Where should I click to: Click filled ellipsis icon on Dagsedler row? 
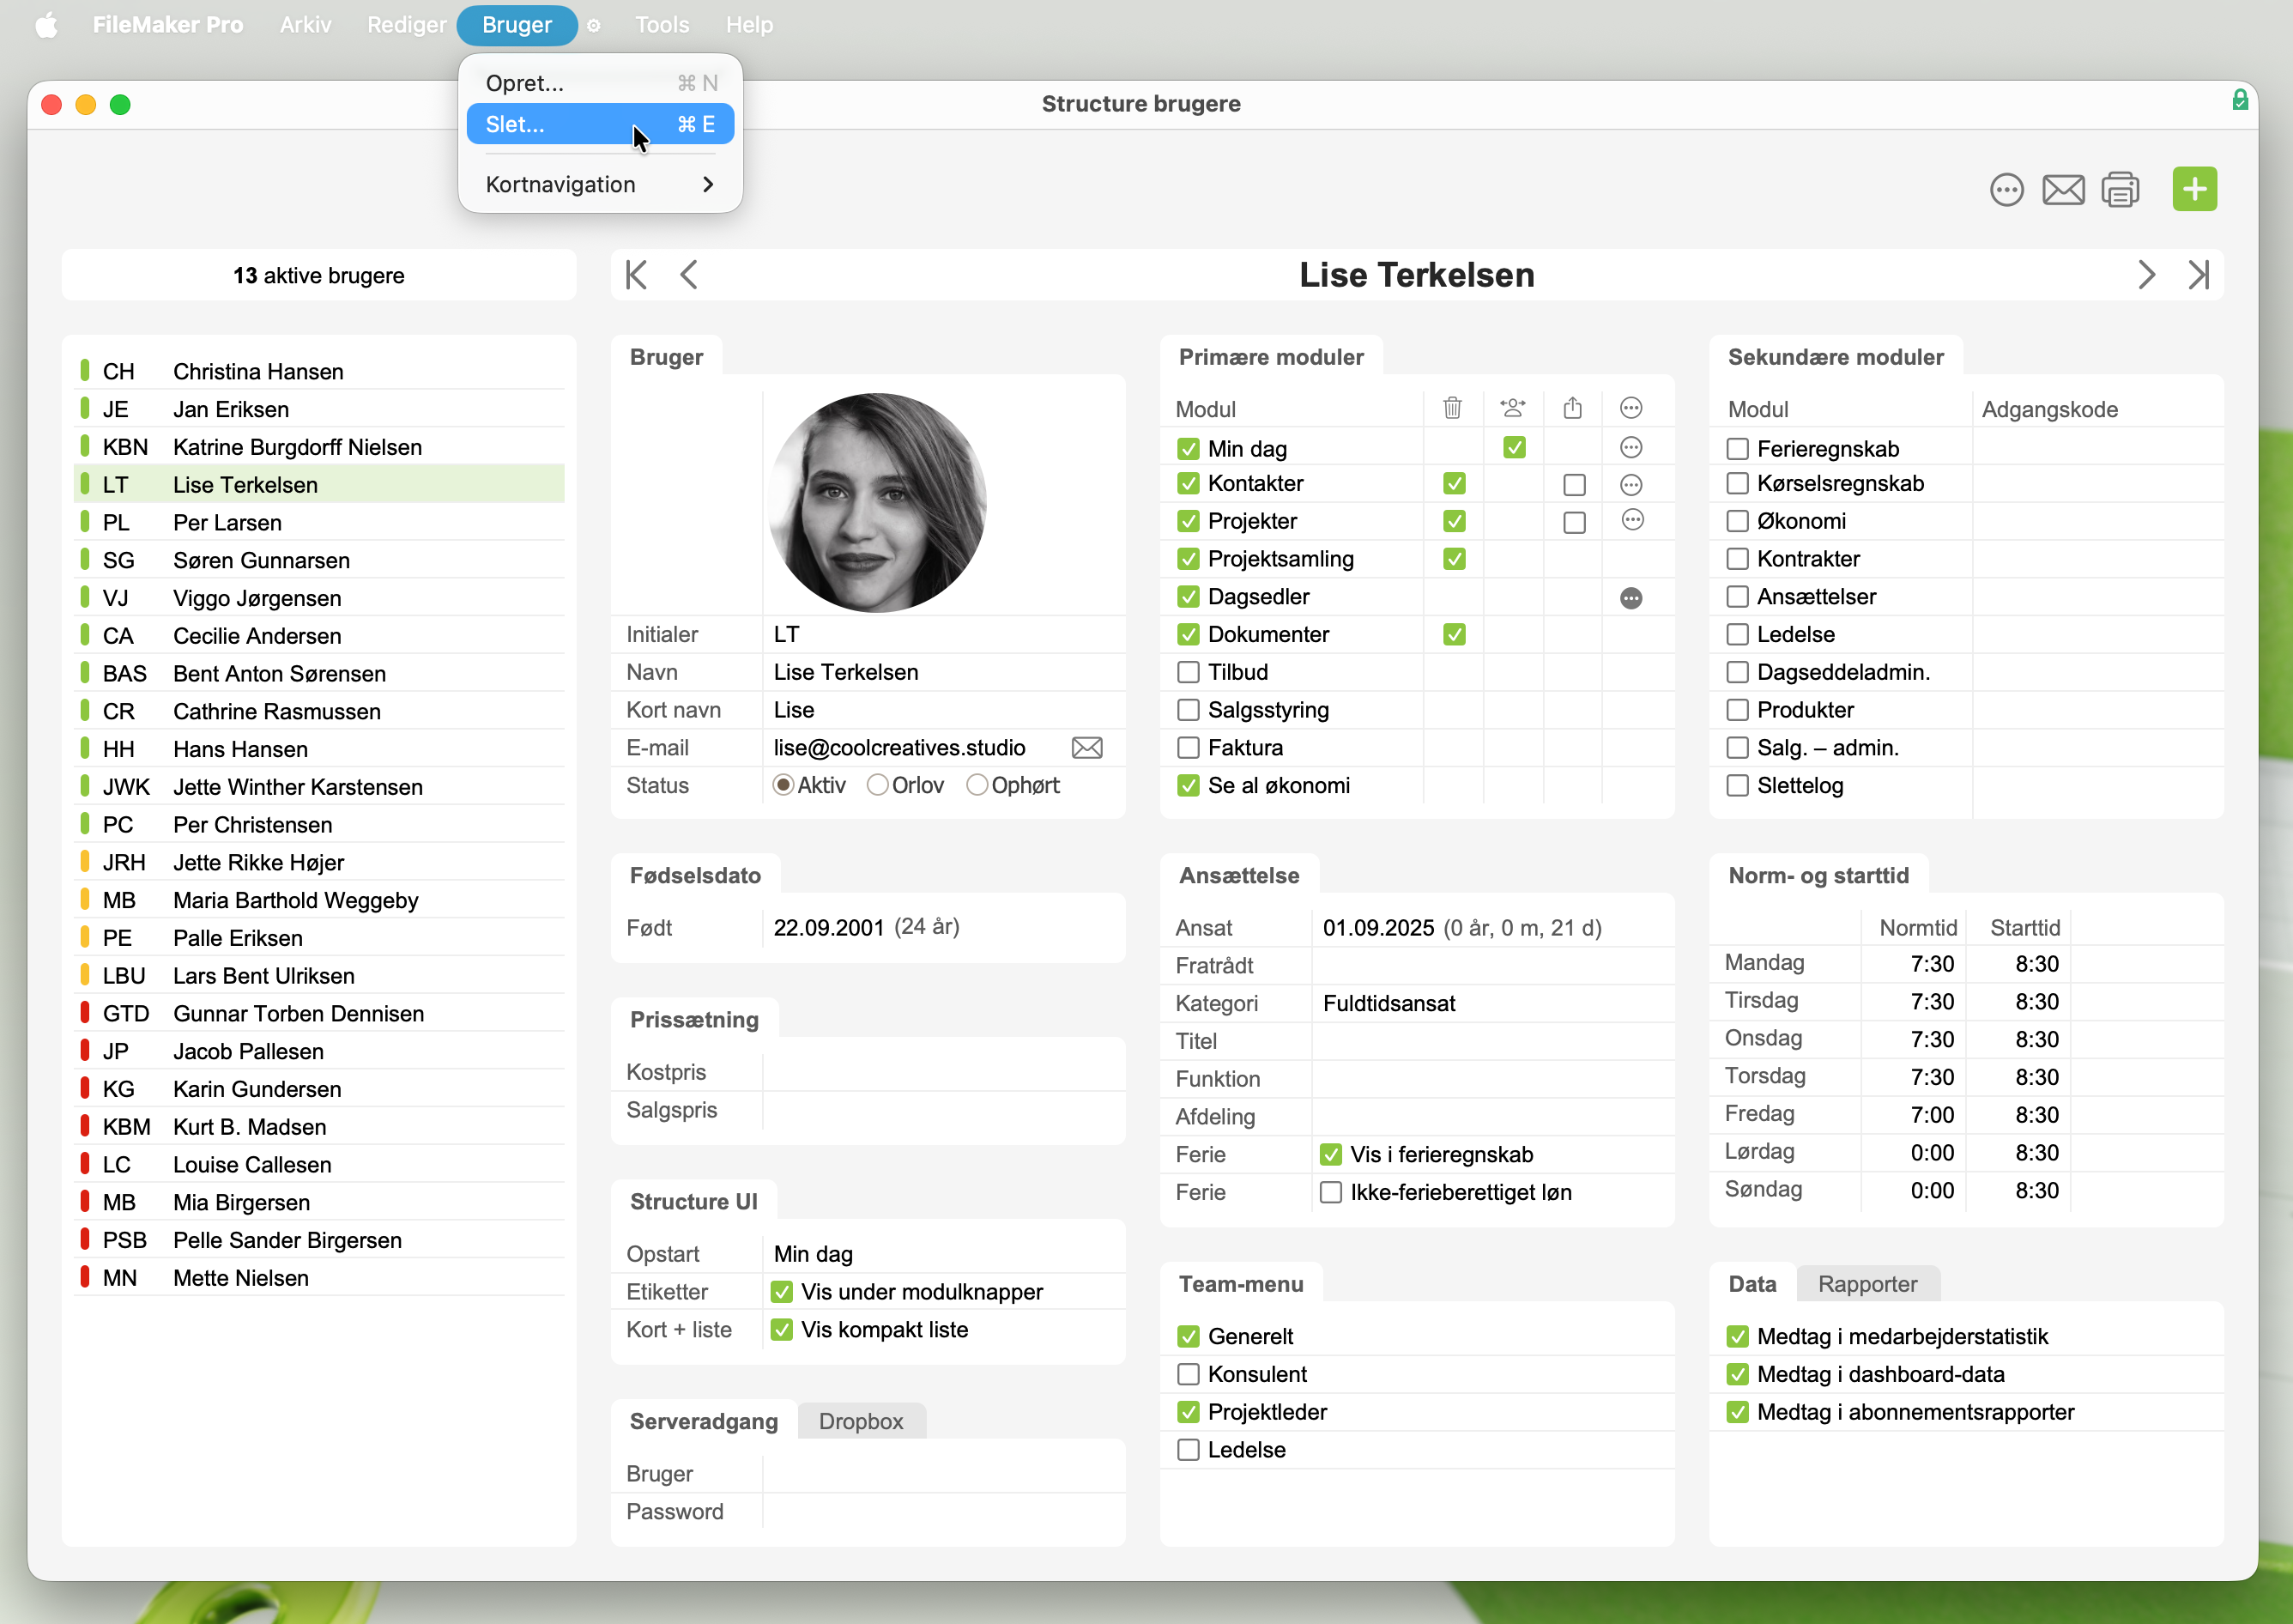[x=1631, y=598]
